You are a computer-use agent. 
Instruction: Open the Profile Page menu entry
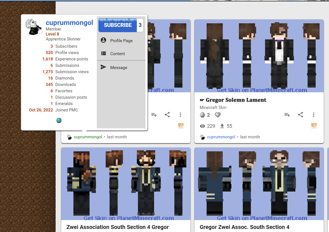[x=121, y=40]
